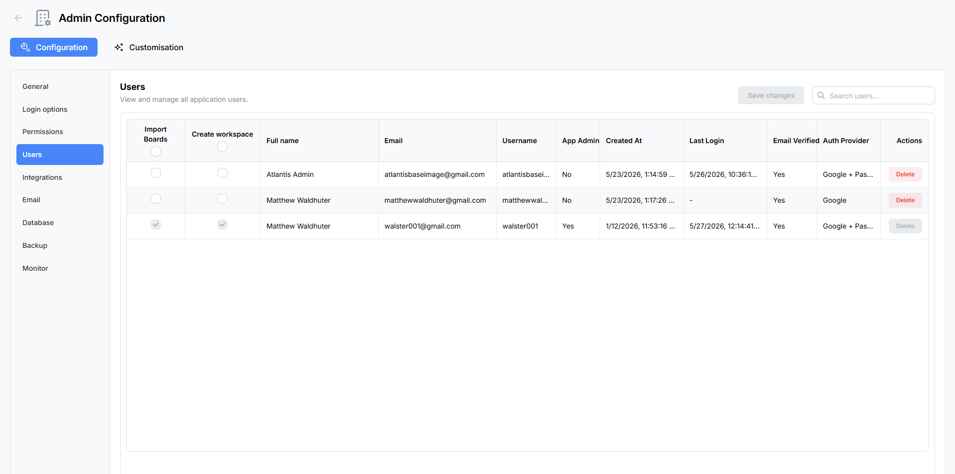955x474 pixels.
Task: Click the Admin Configuration title
Action: click(112, 18)
